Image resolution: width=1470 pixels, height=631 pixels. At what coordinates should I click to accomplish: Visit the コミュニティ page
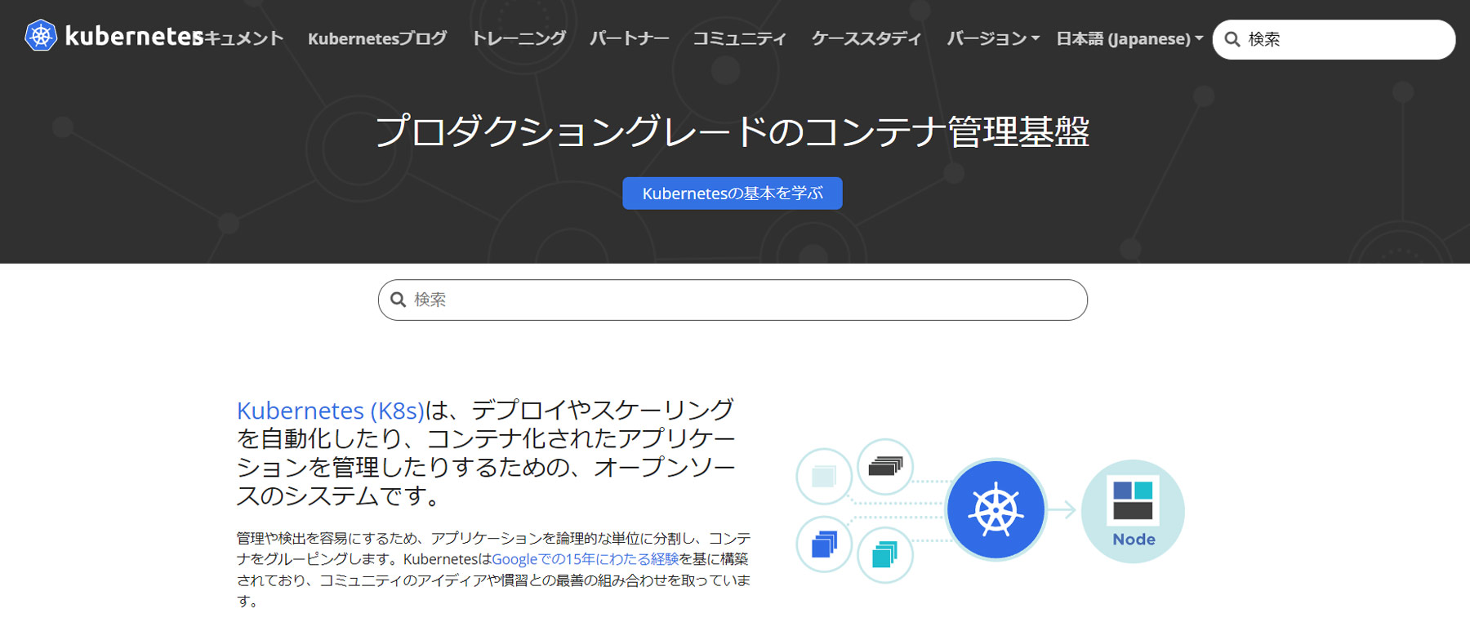click(x=739, y=38)
